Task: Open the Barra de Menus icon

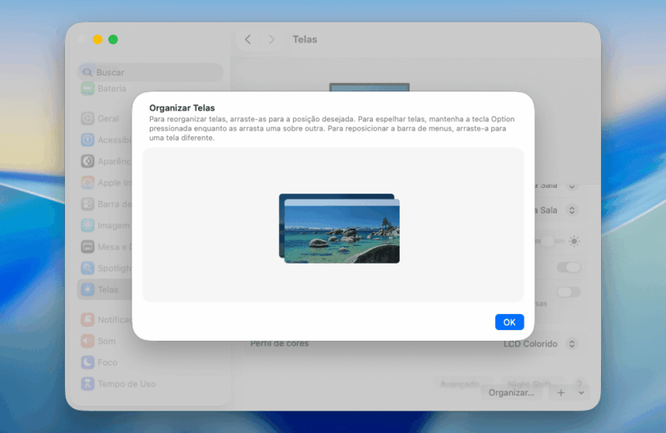Action: tap(87, 204)
